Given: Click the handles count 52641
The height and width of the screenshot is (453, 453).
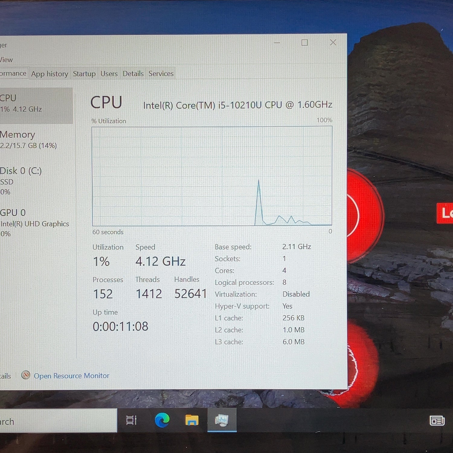Looking at the screenshot, I should click(191, 294).
